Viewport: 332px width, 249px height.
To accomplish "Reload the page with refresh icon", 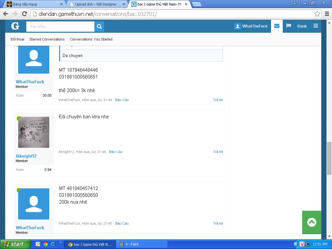I will pos(25,14).
